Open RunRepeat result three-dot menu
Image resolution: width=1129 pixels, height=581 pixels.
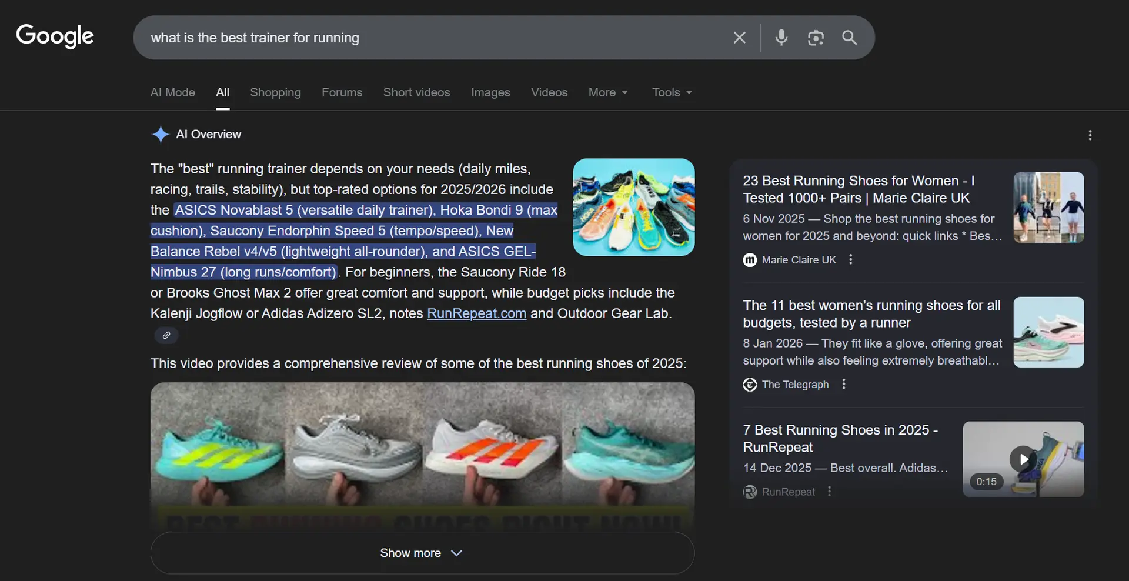830,491
